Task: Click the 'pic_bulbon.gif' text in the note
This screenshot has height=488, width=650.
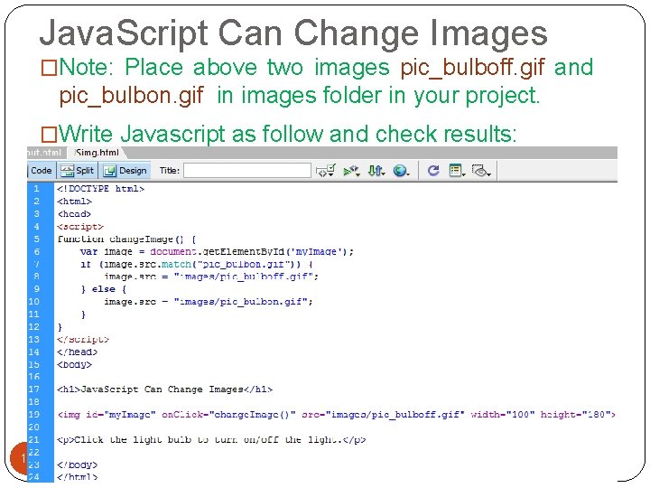Action: click(x=132, y=96)
